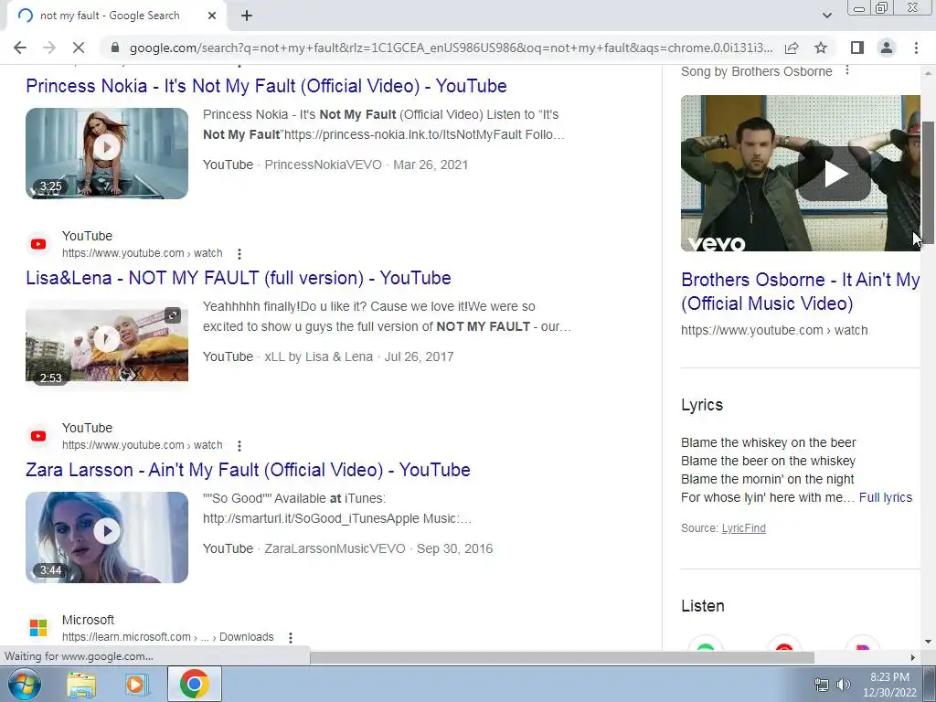
Task: Open the Full lyrics link
Action: point(886,498)
